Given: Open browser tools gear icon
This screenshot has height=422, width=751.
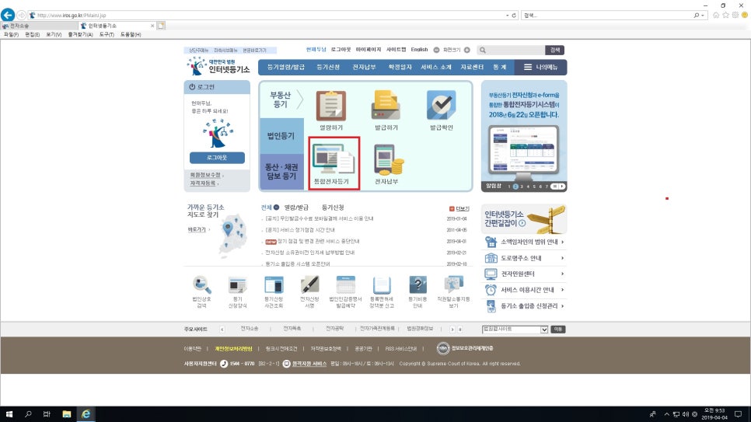Looking at the screenshot, I should [x=735, y=16].
